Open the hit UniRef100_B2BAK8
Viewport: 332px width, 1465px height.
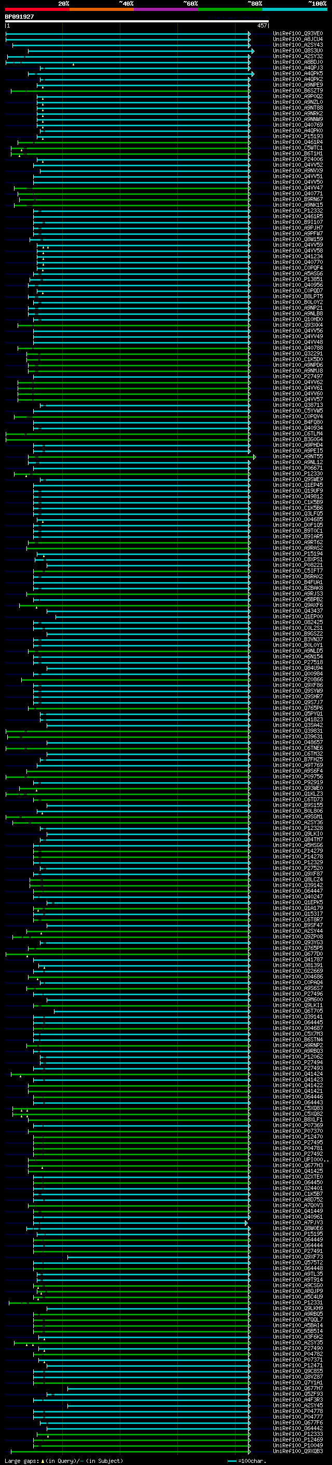pyautogui.click(x=298, y=588)
